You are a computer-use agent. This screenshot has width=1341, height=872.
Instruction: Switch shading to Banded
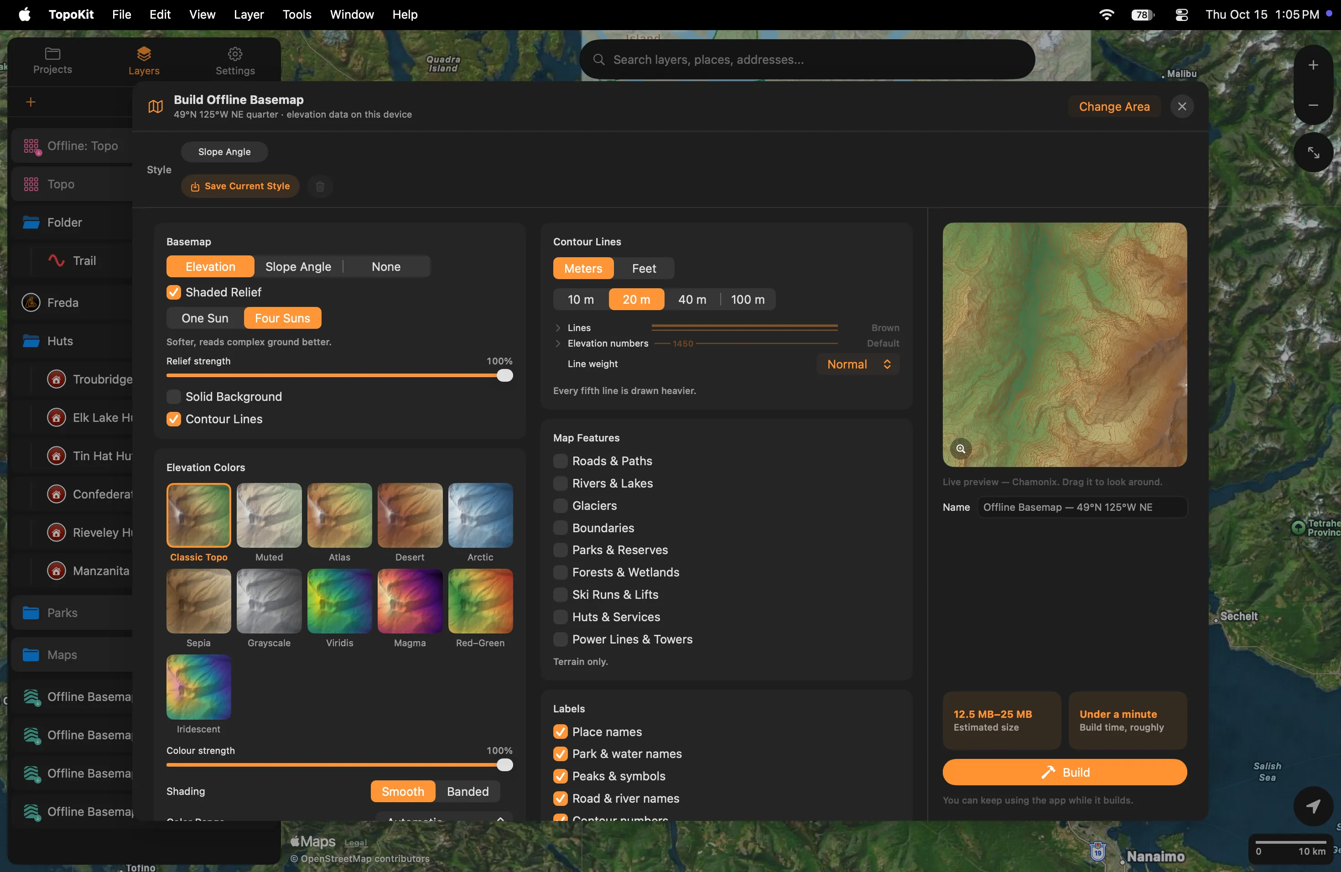(468, 791)
